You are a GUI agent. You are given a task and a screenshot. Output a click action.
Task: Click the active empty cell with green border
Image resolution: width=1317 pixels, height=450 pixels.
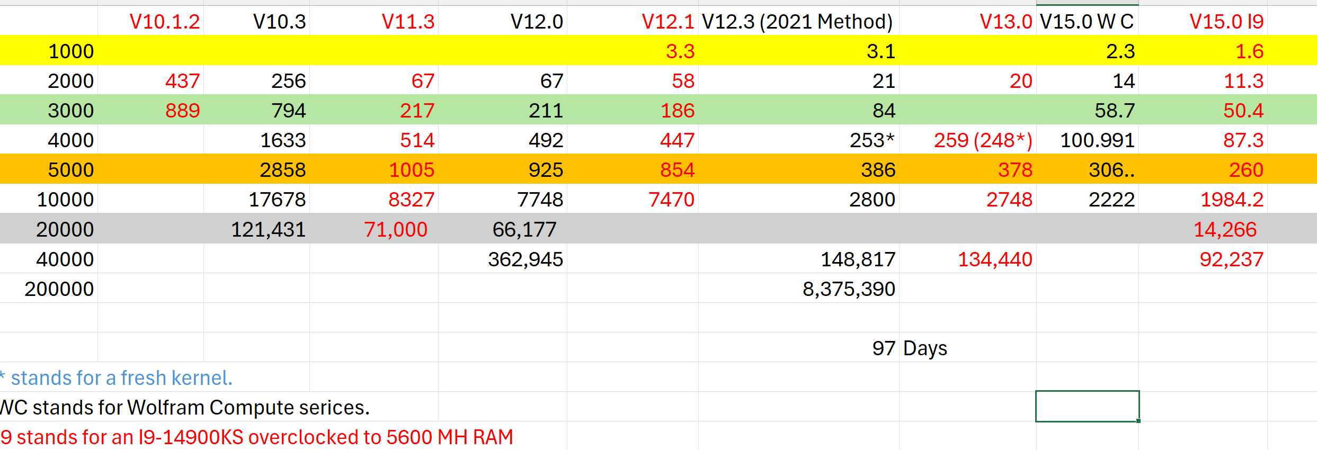click(1087, 406)
